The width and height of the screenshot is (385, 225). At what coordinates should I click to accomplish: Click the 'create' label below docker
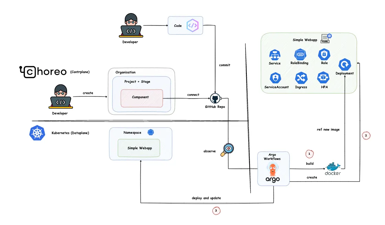click(x=312, y=177)
